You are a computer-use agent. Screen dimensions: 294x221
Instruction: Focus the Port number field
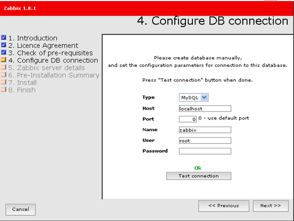point(187,119)
